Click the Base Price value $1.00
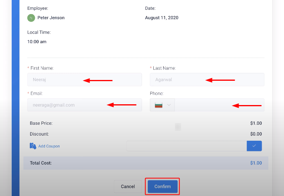284x196 pixels. pos(256,123)
